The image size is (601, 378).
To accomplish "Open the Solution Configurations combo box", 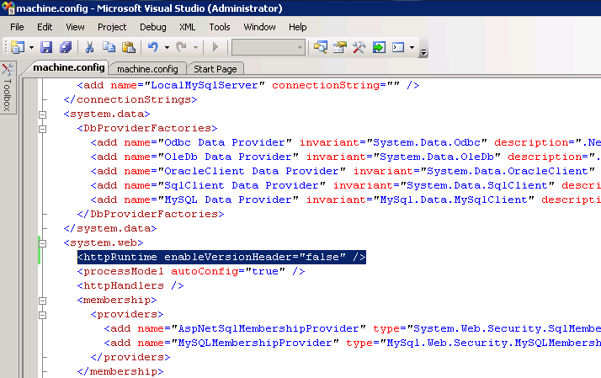I will (x=269, y=47).
